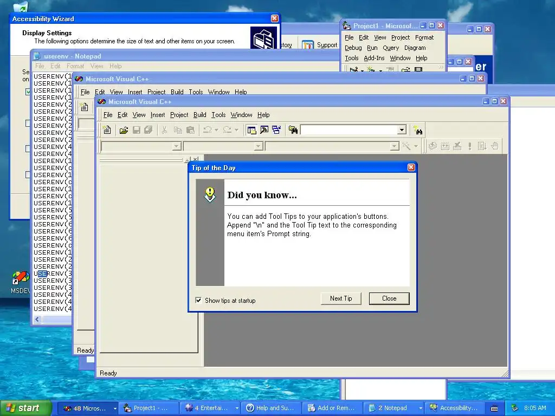Open Insert menu in rear Visual C++ window
Viewport: 555px width, 416px height.
pyautogui.click(x=135, y=92)
